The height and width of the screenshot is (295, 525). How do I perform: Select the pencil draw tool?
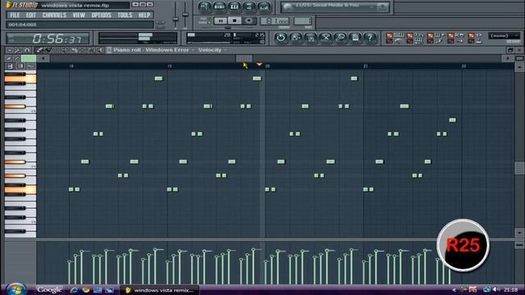[x=39, y=50]
